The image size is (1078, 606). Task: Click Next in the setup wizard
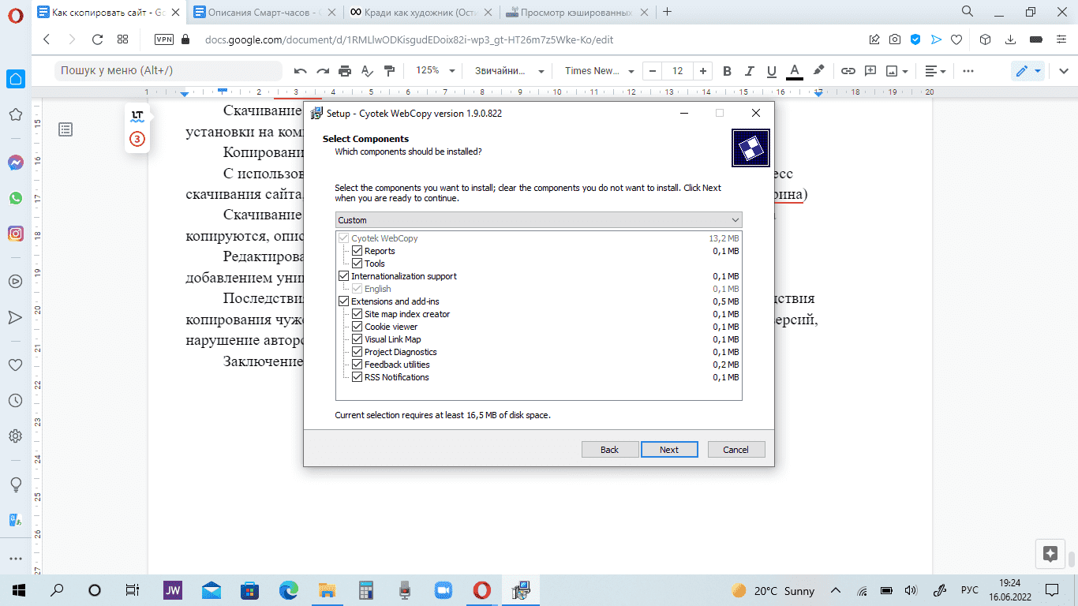click(x=668, y=449)
